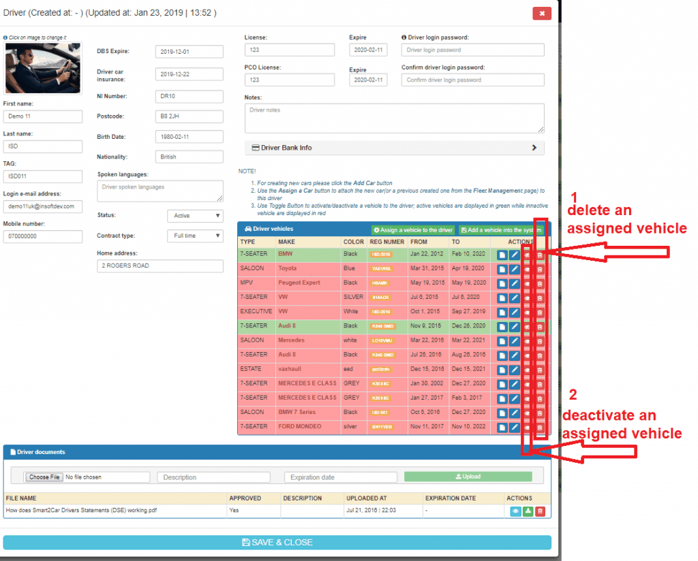This screenshot has width=698, height=561.
Task: Click the document icon on the Toyota saloon row
Action: tap(501, 269)
